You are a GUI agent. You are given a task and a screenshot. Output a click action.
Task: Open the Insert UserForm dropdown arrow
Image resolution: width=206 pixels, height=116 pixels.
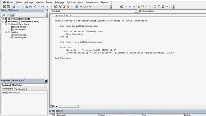click(x=11, y=6)
